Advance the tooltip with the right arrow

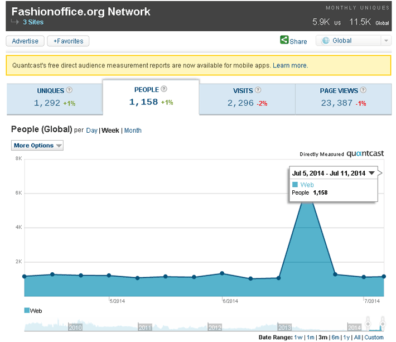[380, 173]
